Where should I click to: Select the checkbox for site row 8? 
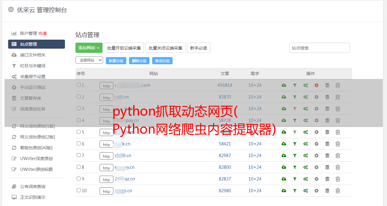coord(78,167)
